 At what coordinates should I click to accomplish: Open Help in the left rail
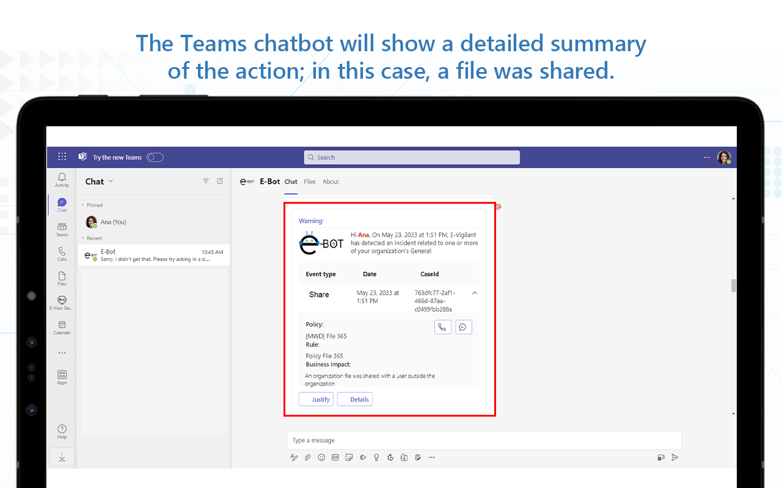(62, 431)
